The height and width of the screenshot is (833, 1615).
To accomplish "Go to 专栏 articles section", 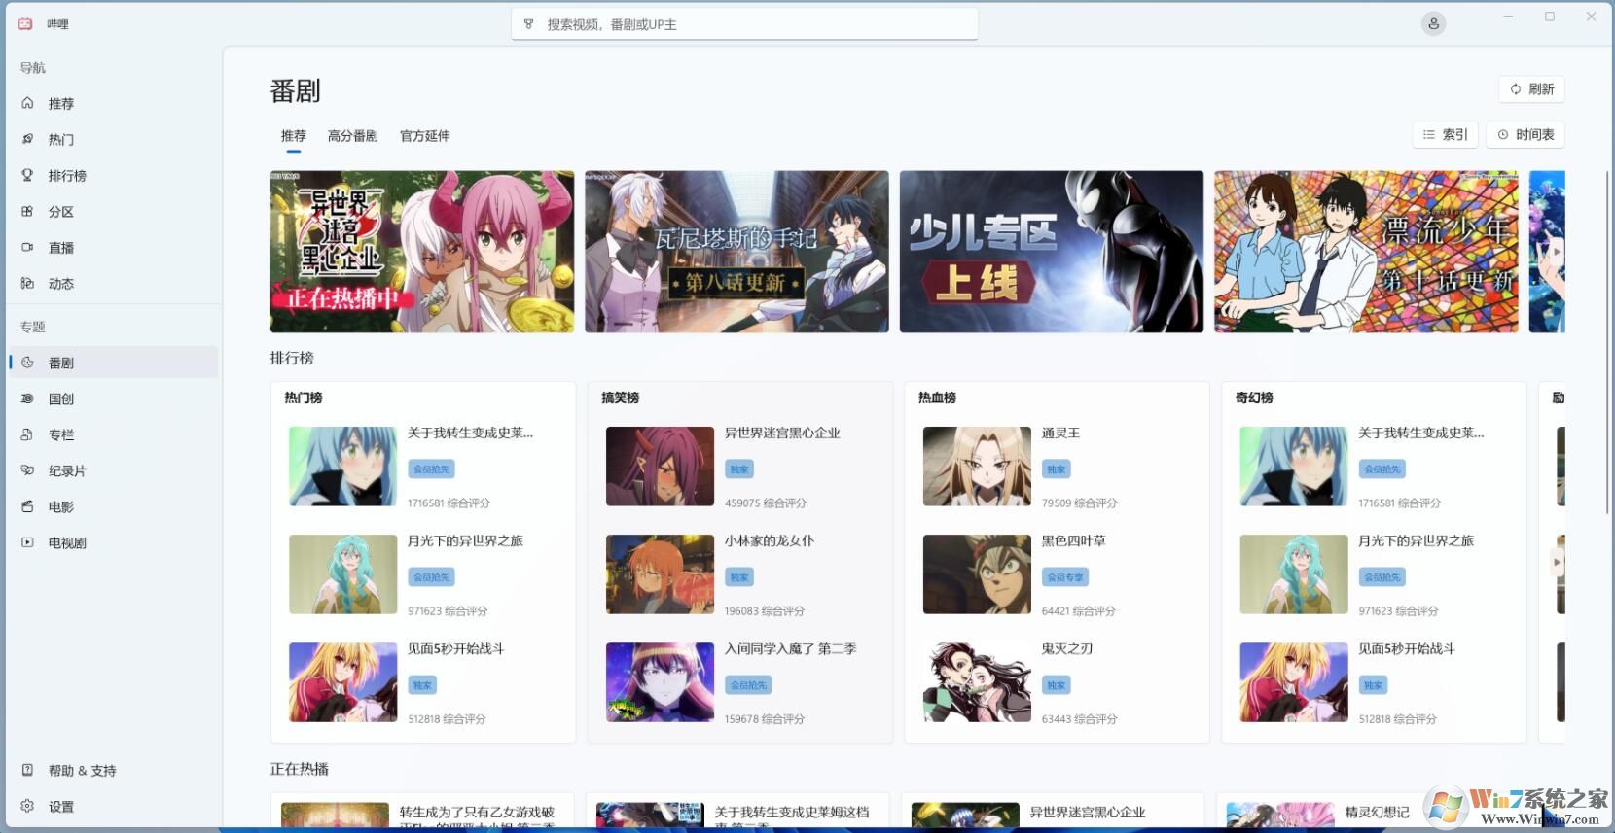I will tap(113, 434).
